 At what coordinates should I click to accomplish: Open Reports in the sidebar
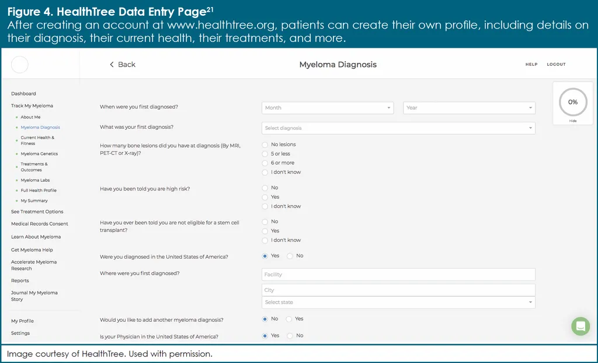point(20,281)
